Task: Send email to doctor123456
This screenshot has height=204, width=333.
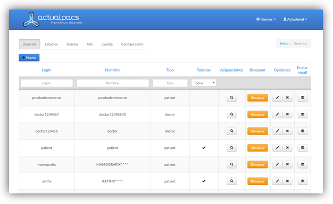Action: click(x=303, y=131)
